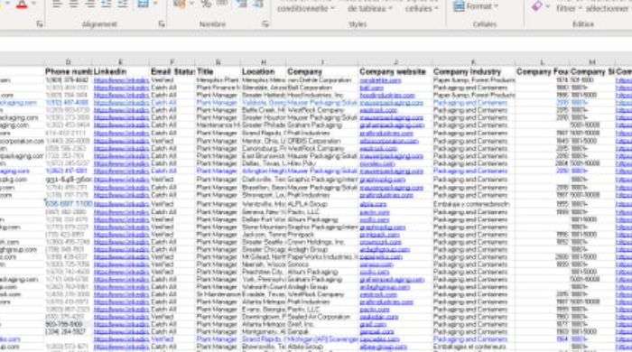Align text right in the Alignement group
The height and width of the screenshot is (352, 632).
click(90, 4)
